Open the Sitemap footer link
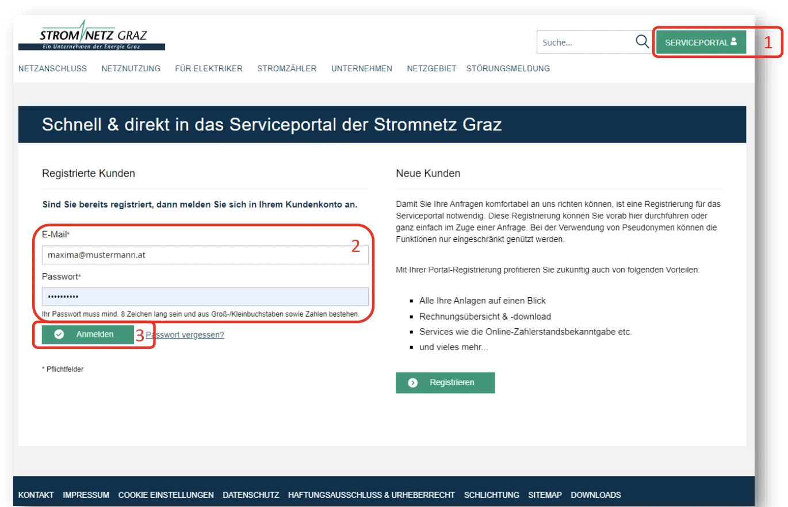The image size is (788, 507). click(545, 495)
